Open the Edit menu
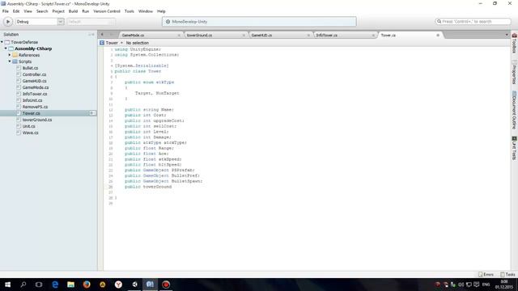Image resolution: width=518 pixels, height=291 pixels. coord(16,11)
